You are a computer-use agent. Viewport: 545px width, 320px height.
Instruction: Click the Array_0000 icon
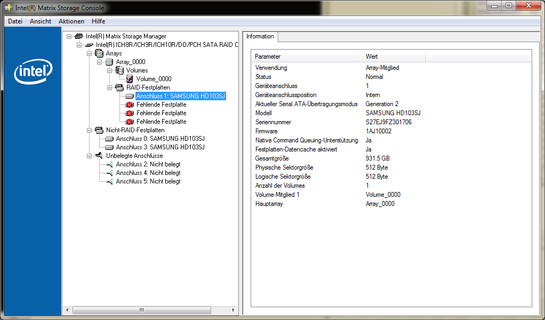(x=109, y=62)
